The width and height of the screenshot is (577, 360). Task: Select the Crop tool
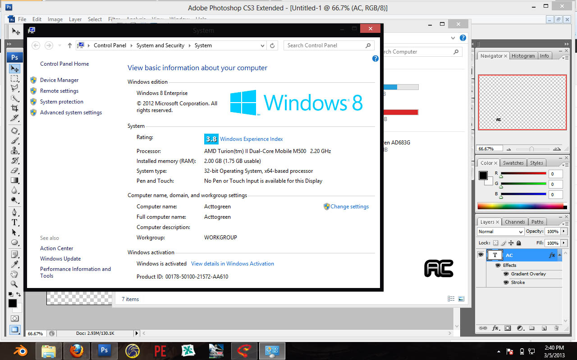click(x=14, y=108)
